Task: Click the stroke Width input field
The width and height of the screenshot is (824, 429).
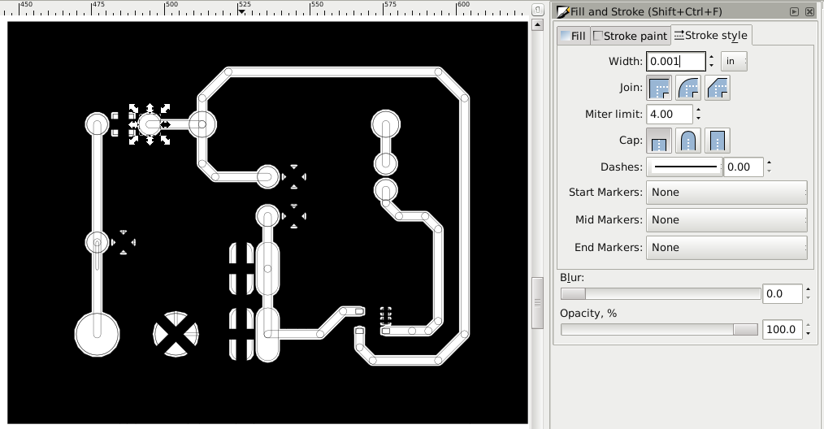Action: [676, 61]
